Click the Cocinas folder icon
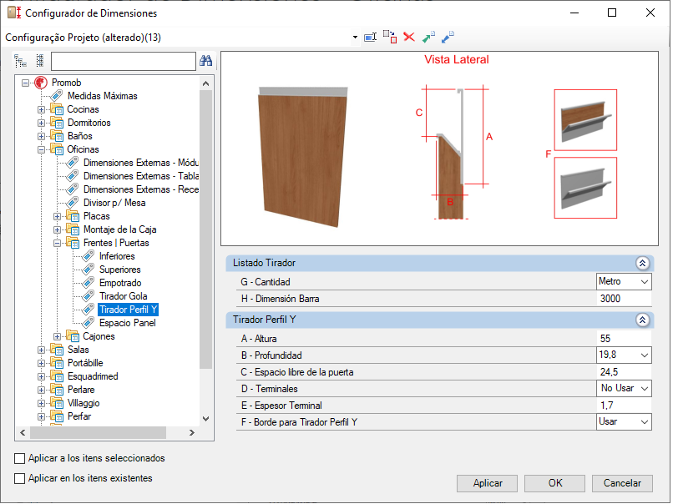 57,109
